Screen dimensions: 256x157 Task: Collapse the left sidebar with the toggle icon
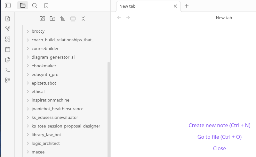tap(8, 5)
